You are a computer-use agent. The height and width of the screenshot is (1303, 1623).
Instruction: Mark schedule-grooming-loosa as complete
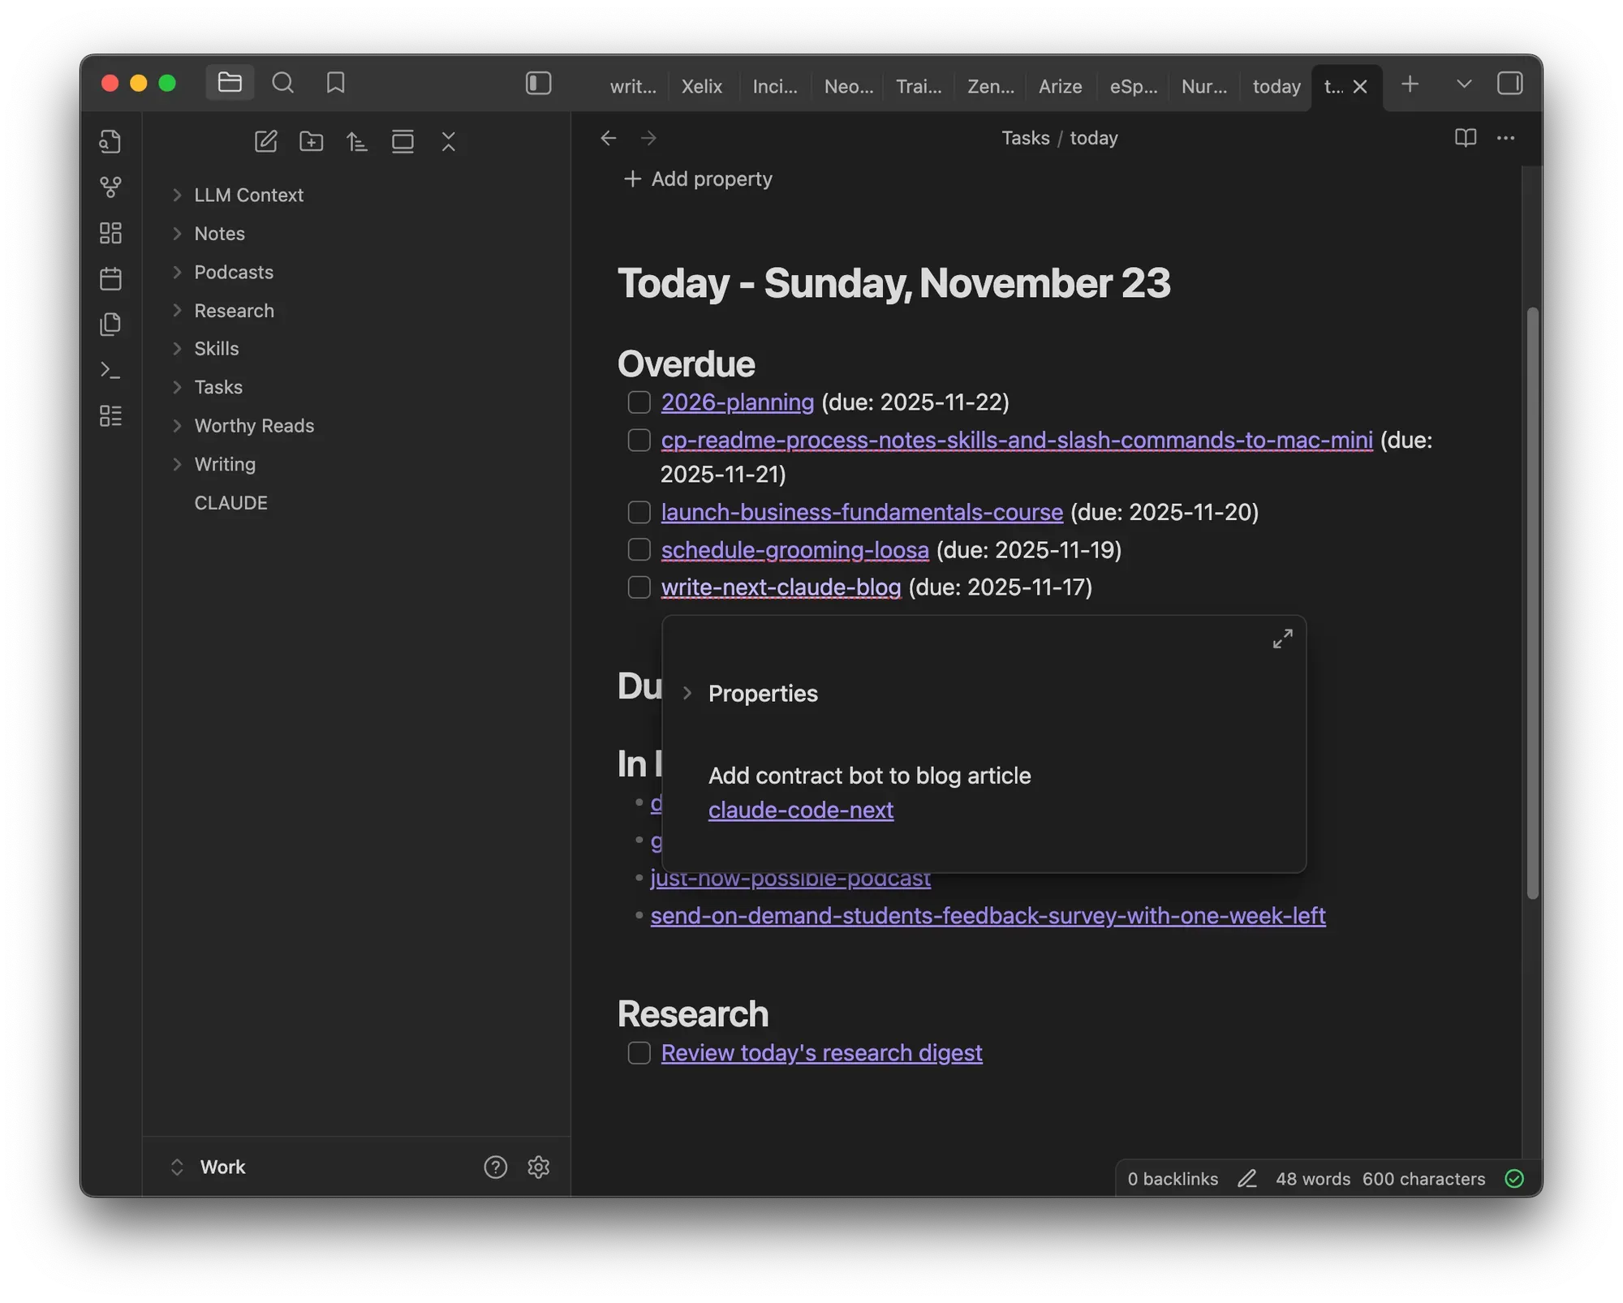coord(639,549)
